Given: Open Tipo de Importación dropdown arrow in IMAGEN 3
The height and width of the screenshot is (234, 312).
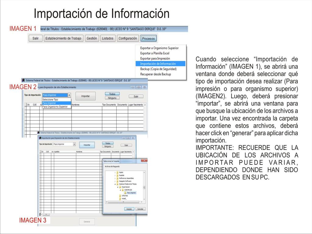Looking at the screenshot, I should point(74,144).
